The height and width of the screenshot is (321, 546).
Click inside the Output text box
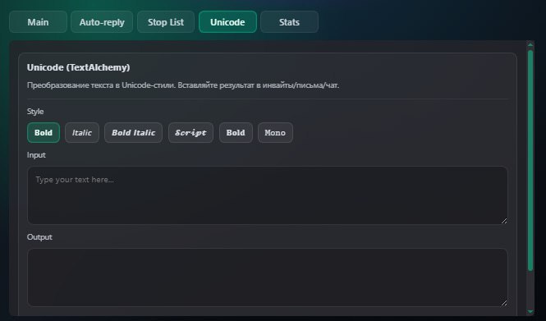[268, 277]
